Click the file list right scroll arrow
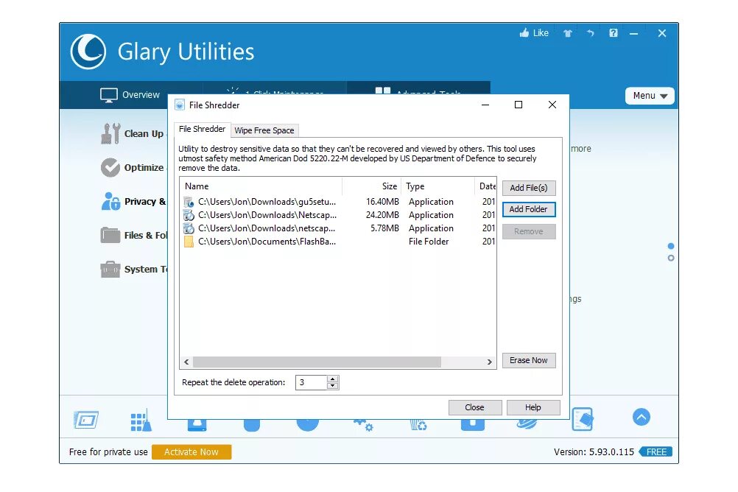This screenshot has width=738, height=492. tap(490, 362)
